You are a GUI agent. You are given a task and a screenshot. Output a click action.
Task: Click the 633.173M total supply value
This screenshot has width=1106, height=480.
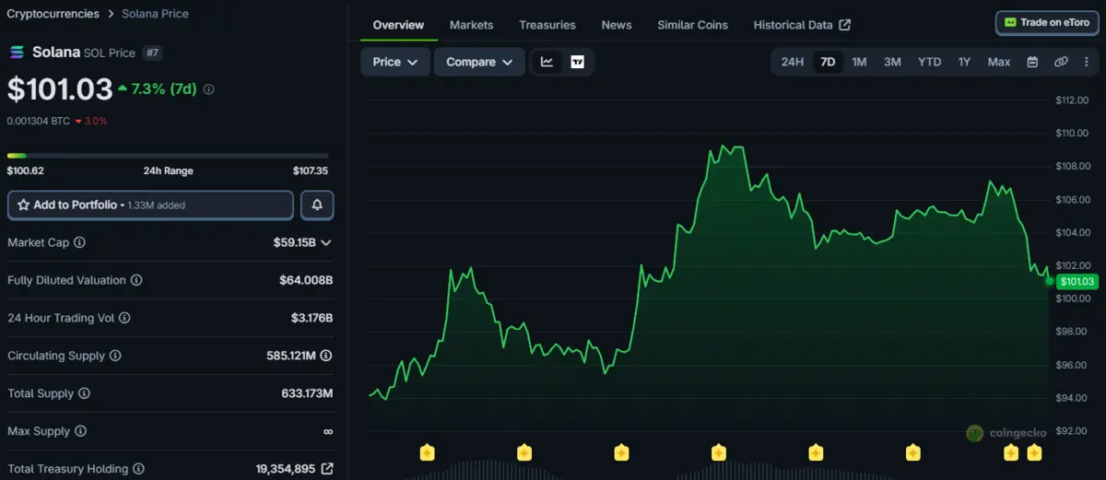(x=307, y=393)
